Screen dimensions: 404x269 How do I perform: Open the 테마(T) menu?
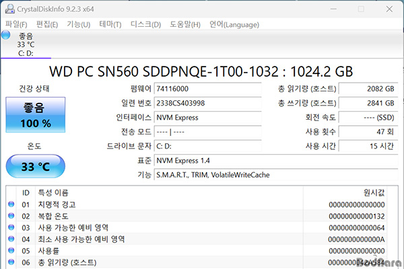[110, 24]
